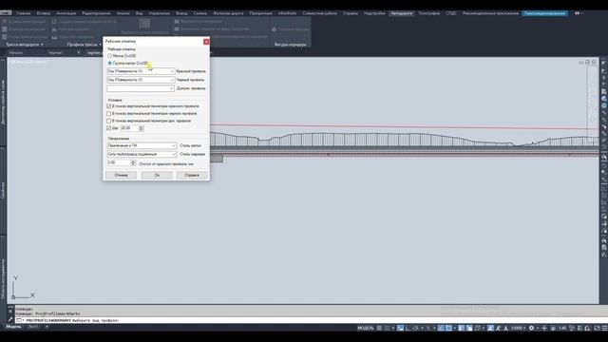Open the empty Дополн. профиль dropdown

pos(141,88)
